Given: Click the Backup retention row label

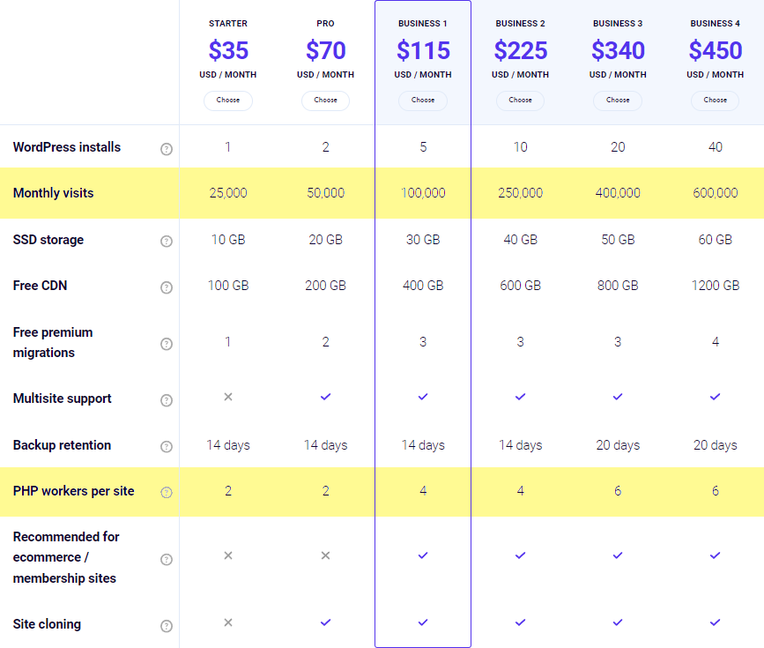Looking at the screenshot, I should [x=62, y=445].
